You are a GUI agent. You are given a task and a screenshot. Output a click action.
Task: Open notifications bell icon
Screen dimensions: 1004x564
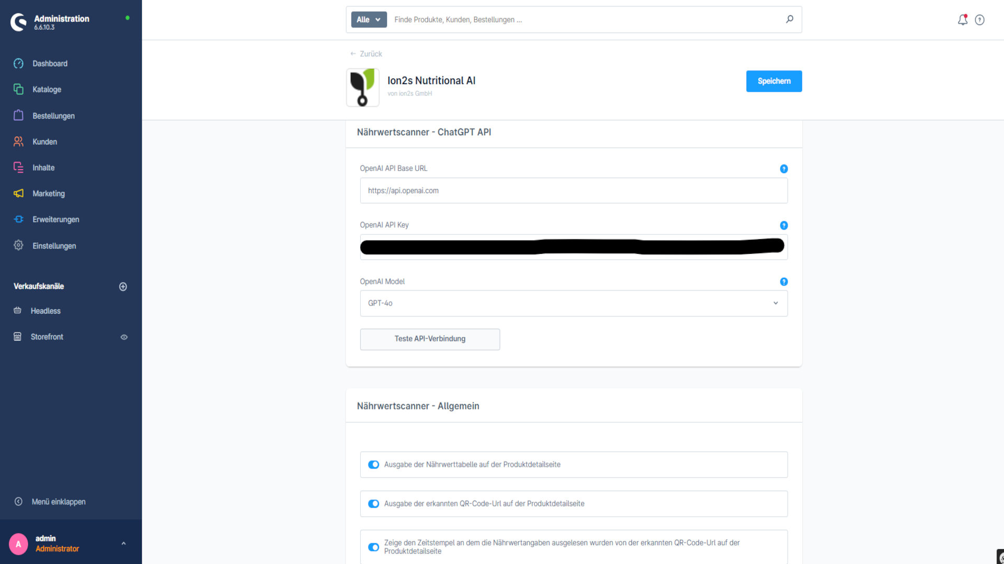pos(962,20)
